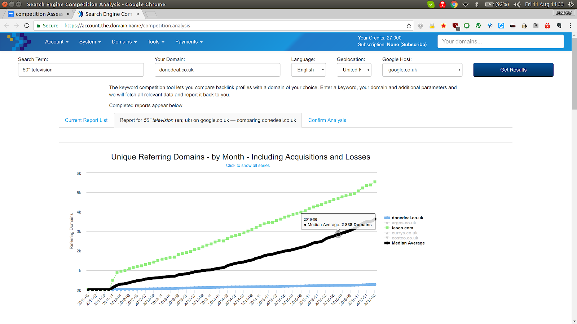Click the JasonD profile button

coord(564,13)
